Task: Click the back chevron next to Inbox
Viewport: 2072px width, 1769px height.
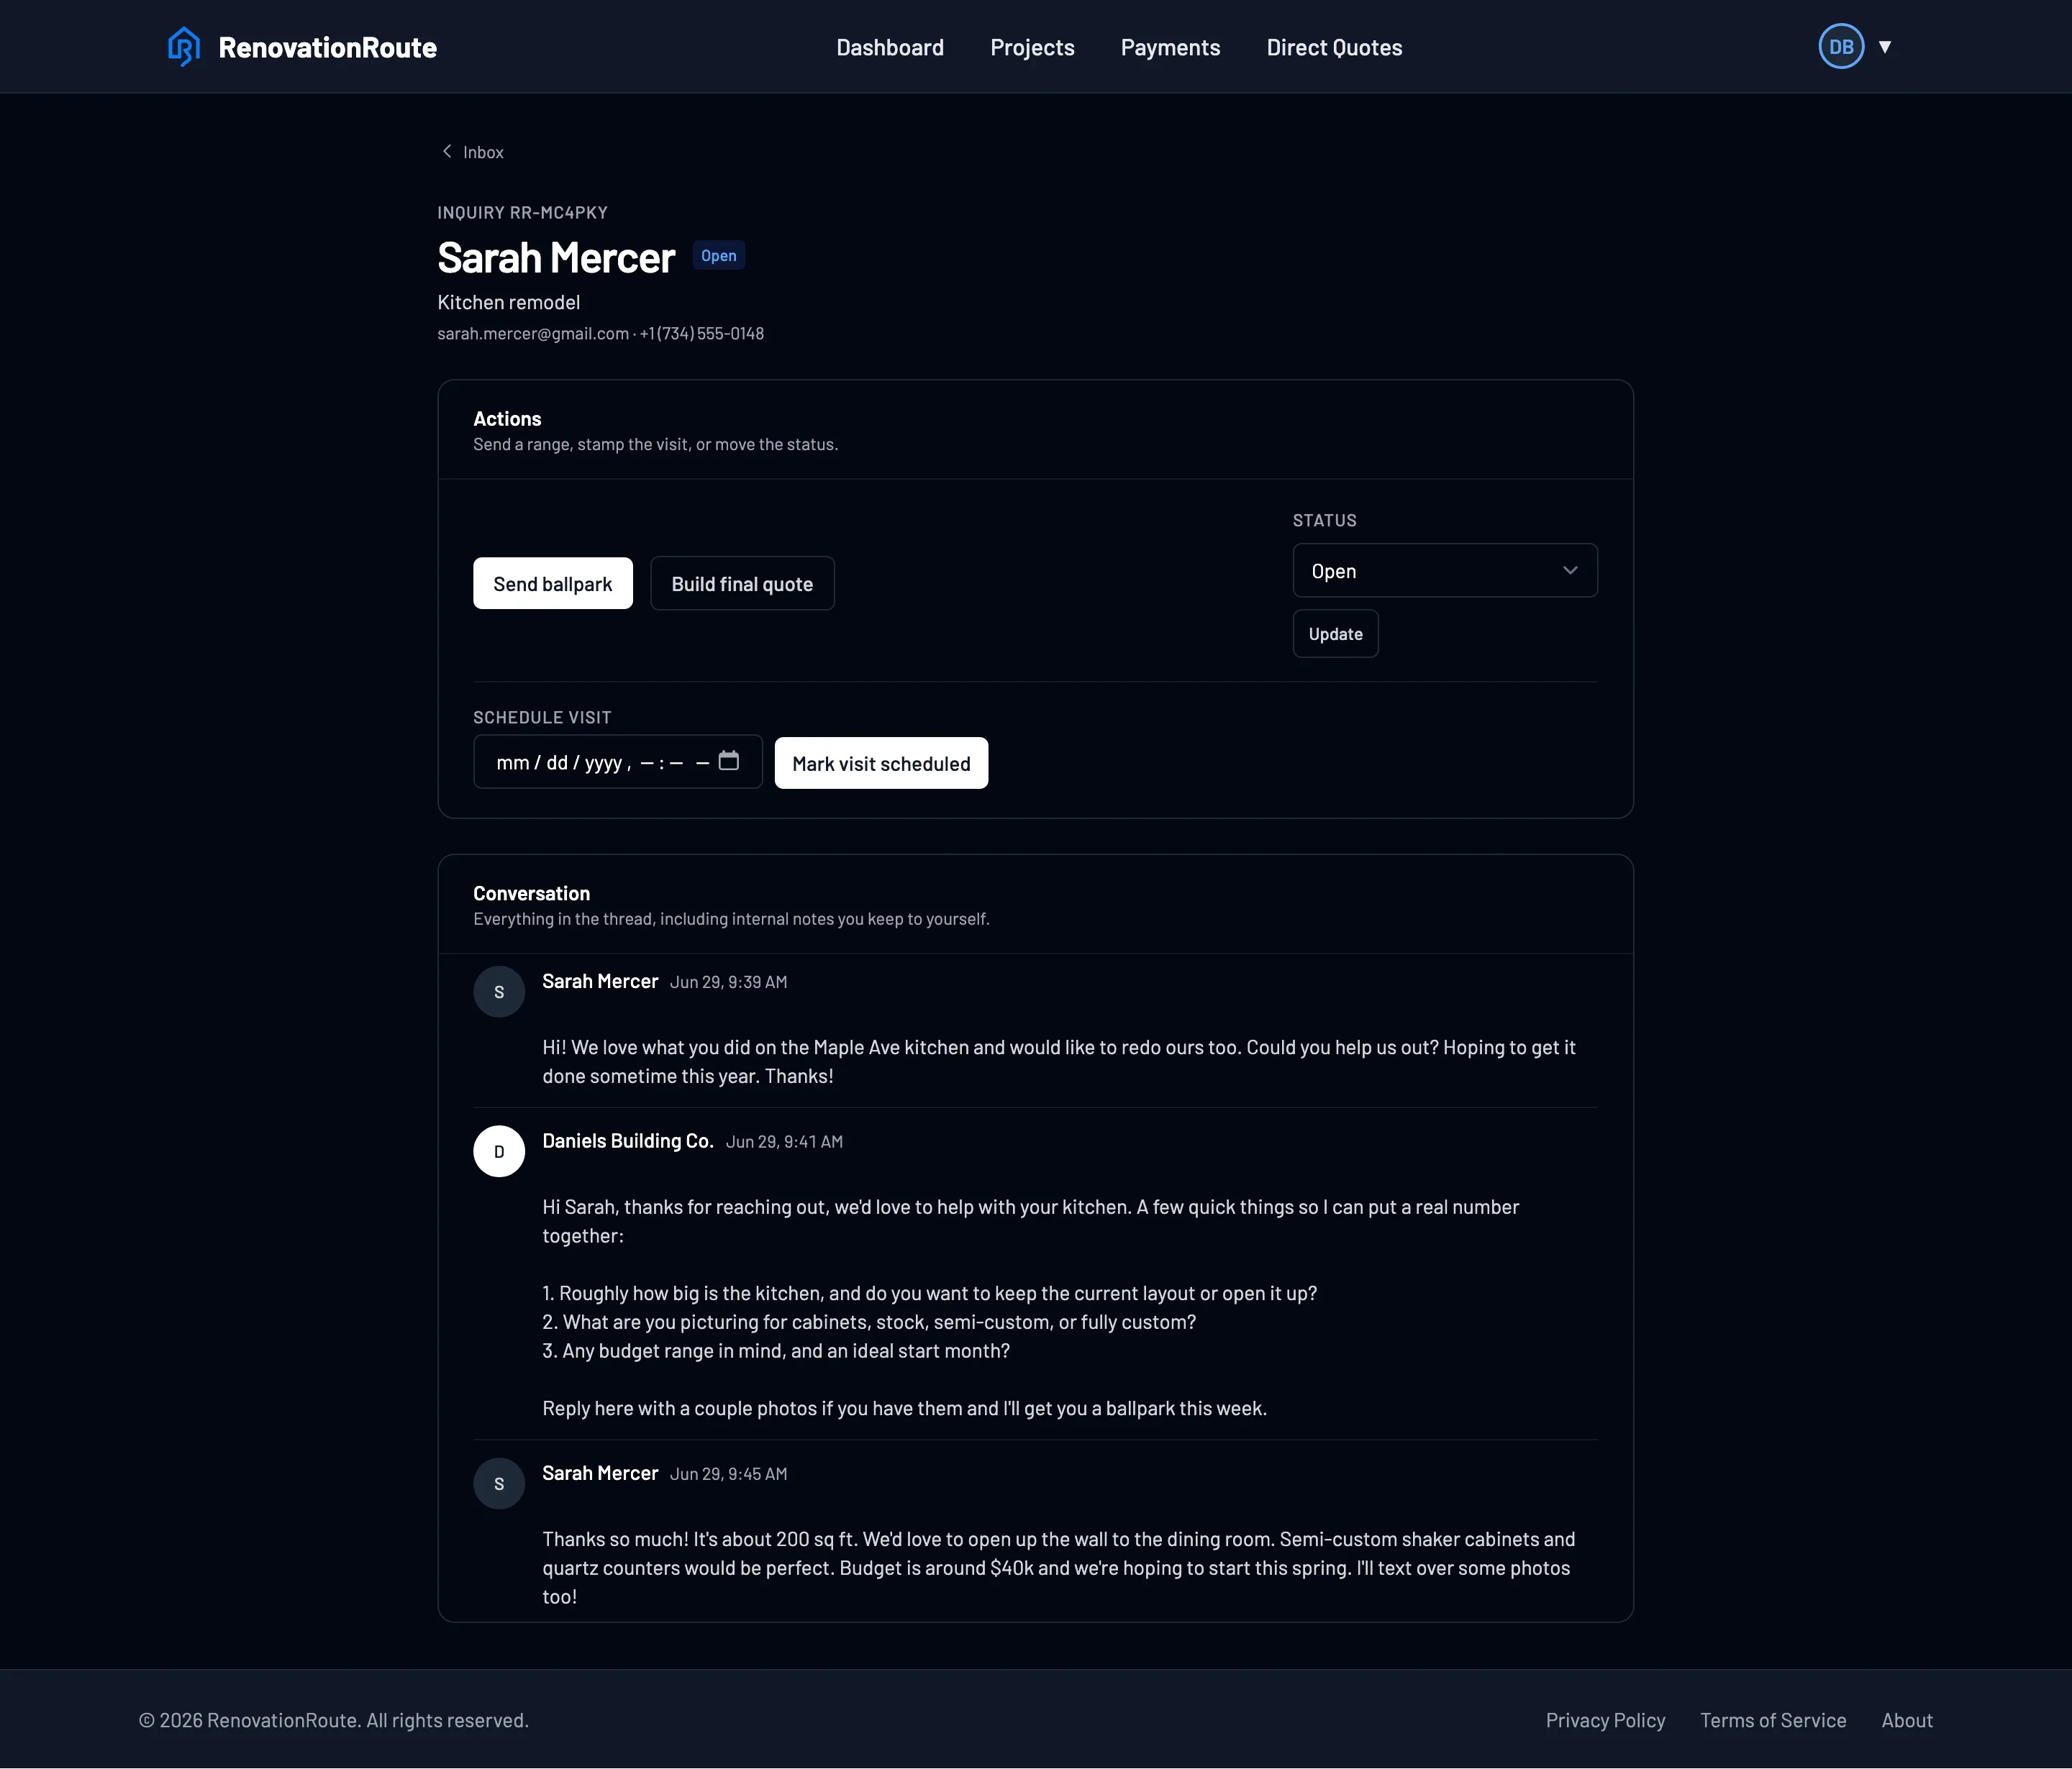Action: click(447, 152)
